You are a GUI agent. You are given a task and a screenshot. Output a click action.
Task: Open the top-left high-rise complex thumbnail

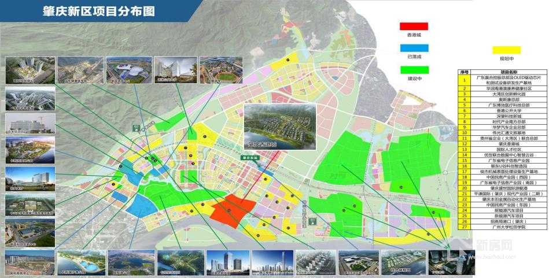point(30,71)
